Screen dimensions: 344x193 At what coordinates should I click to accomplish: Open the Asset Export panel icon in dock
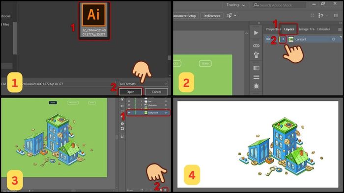(122, 136)
